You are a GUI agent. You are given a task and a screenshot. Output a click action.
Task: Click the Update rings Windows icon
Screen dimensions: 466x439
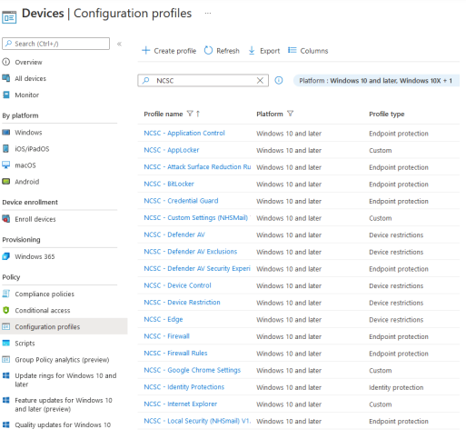point(5,375)
